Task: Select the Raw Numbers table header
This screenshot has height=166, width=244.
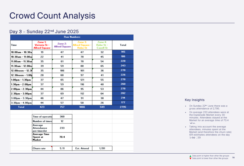Action: coord(72,37)
